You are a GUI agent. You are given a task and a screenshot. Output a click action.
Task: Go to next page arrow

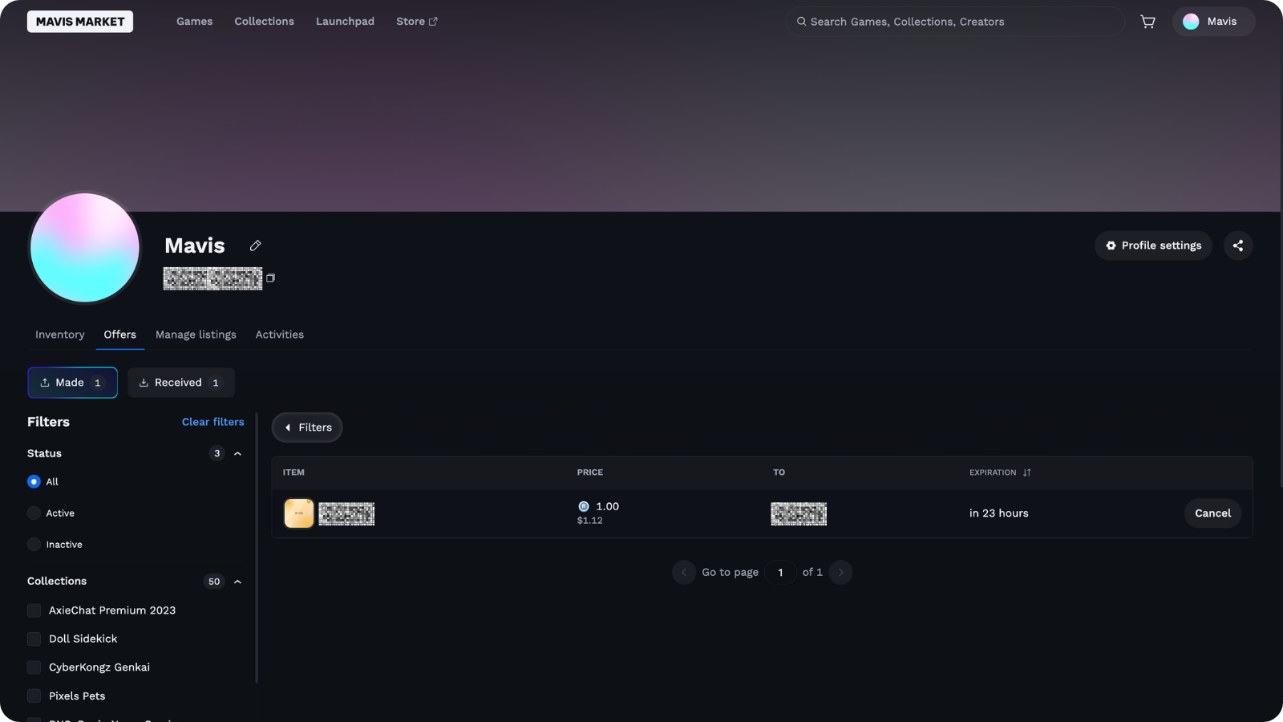click(x=840, y=572)
